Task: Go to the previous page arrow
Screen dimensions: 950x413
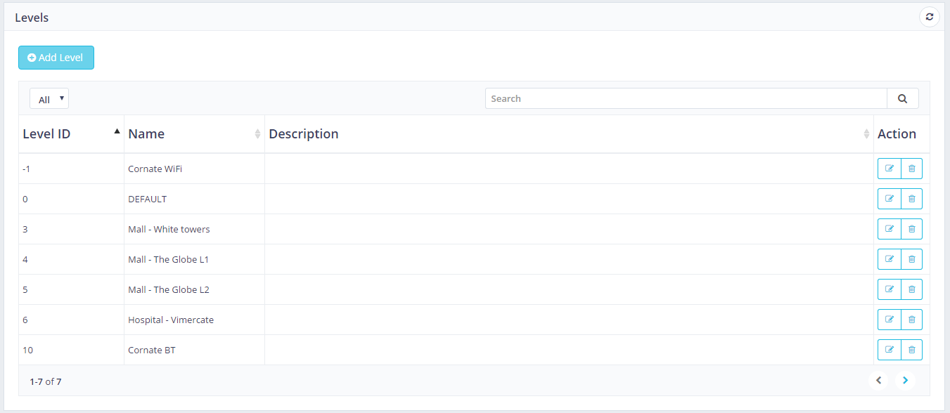Action: point(878,381)
